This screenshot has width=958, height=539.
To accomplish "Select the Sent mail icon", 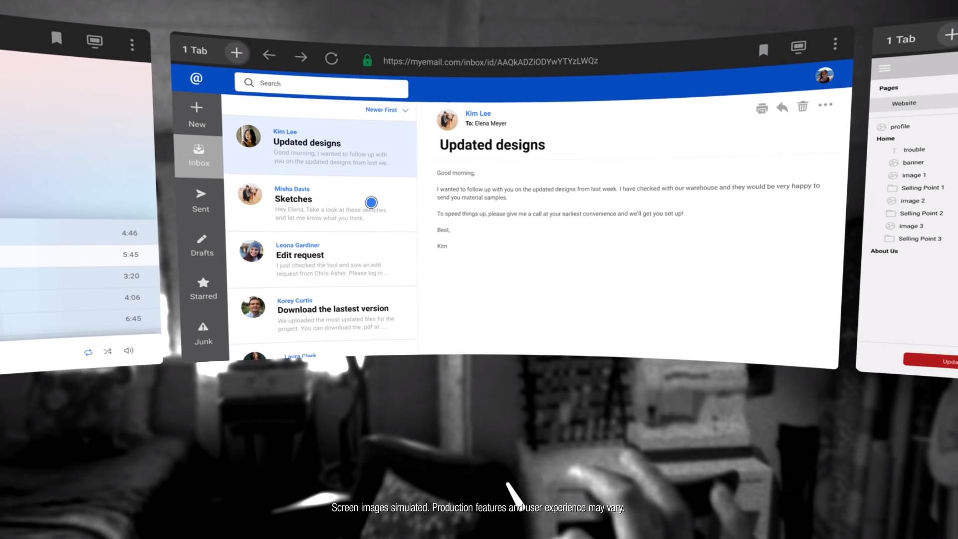I will 200,194.
